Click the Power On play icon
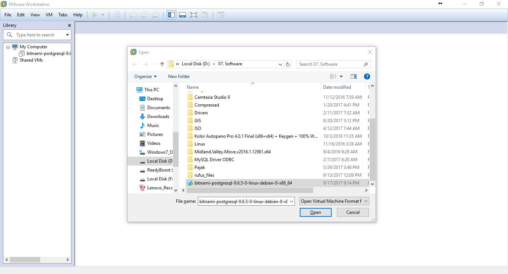Viewport: 508px width, 274px height. tap(95, 15)
